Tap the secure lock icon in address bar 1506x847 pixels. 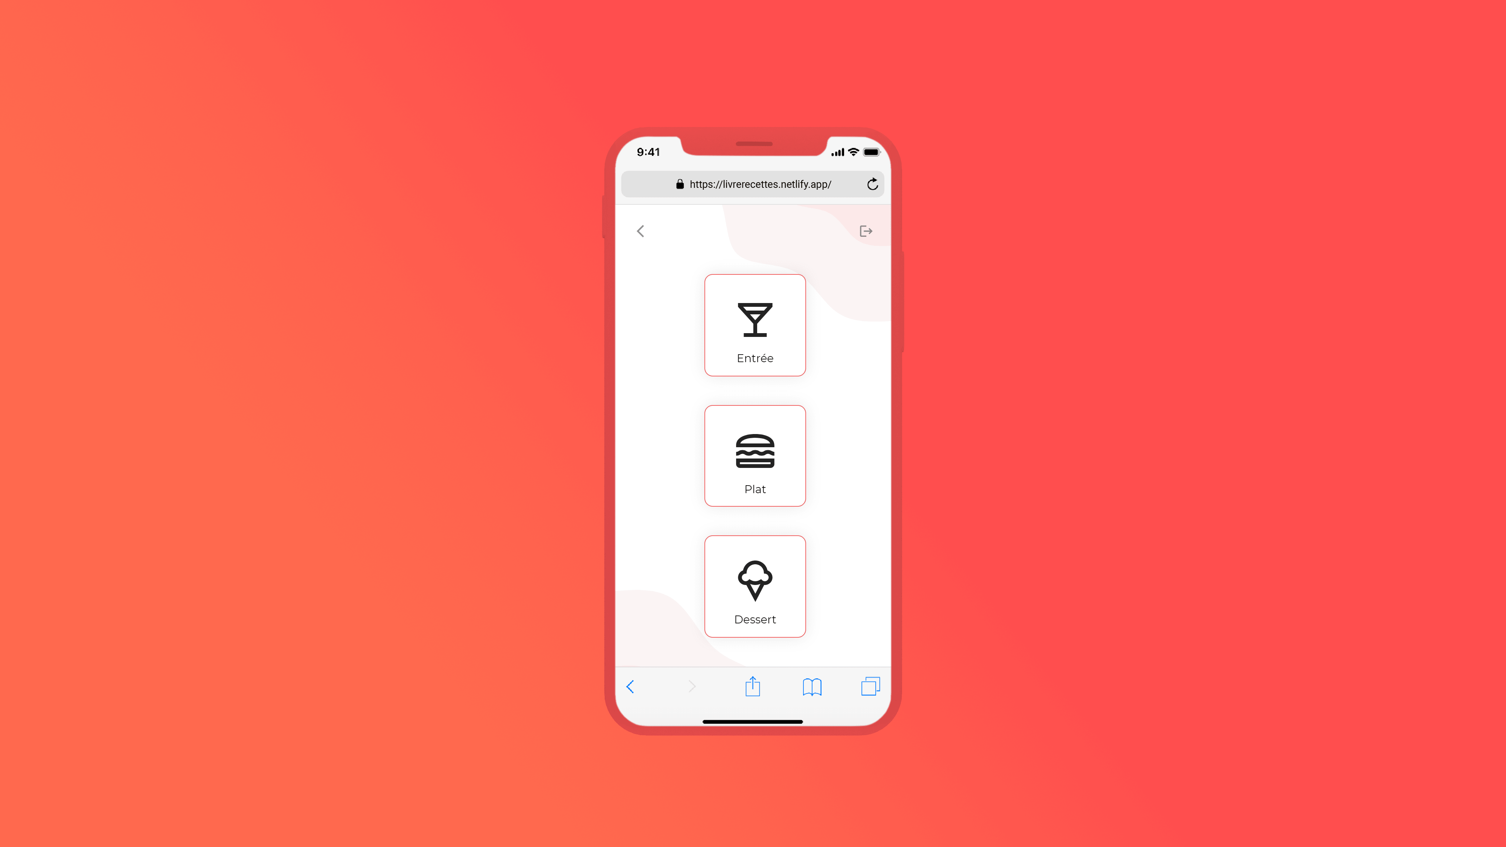(680, 184)
